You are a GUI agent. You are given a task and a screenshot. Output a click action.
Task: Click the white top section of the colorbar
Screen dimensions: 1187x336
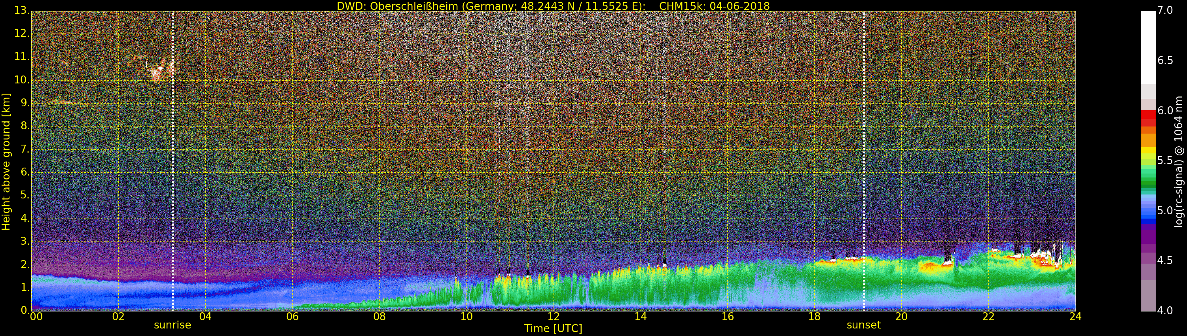pyautogui.click(x=1148, y=46)
